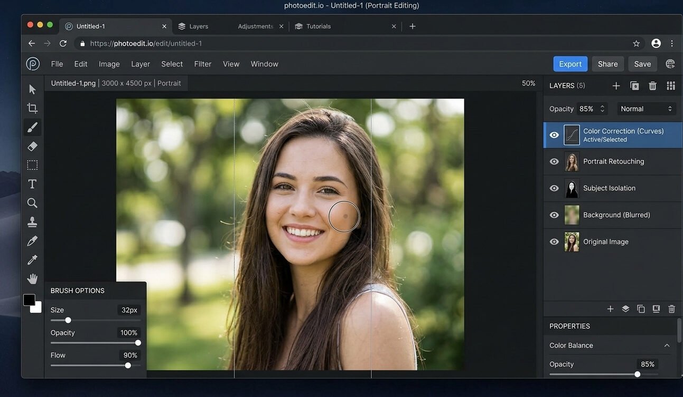
Task: Open the Layers panel grid view icon
Action: pyautogui.click(x=671, y=85)
